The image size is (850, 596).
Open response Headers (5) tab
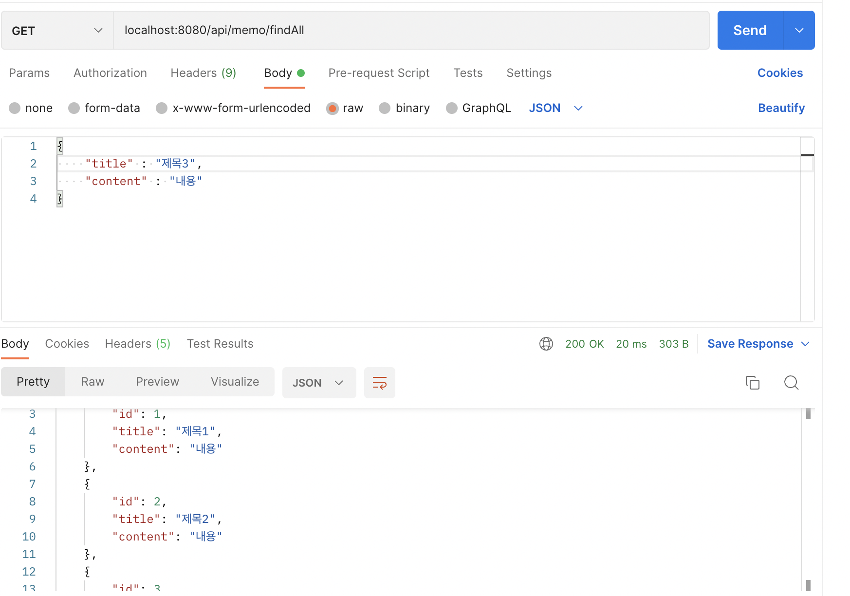pyautogui.click(x=138, y=344)
